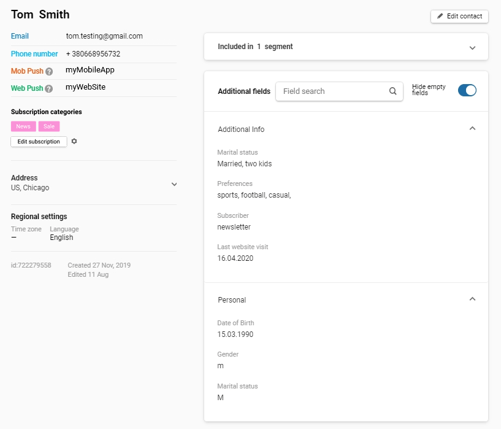Click the Mob Push channel label
This screenshot has height=429, width=501.
click(x=27, y=71)
